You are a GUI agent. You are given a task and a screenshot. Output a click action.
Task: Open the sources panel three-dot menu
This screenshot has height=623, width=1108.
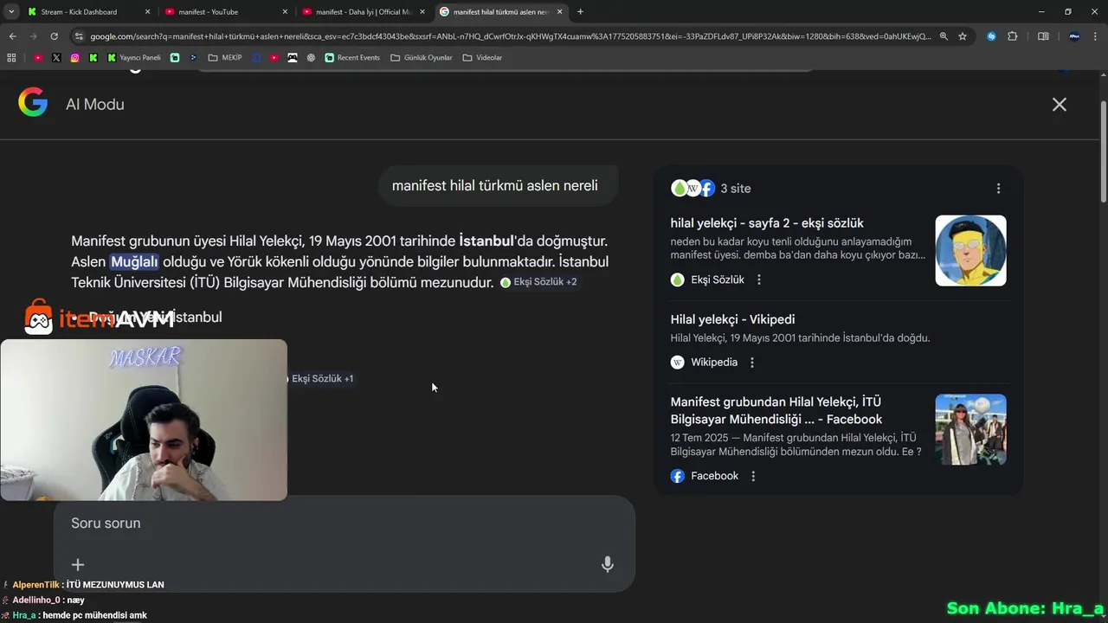click(x=998, y=189)
